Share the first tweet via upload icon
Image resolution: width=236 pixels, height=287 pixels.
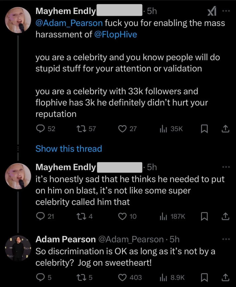225,129
